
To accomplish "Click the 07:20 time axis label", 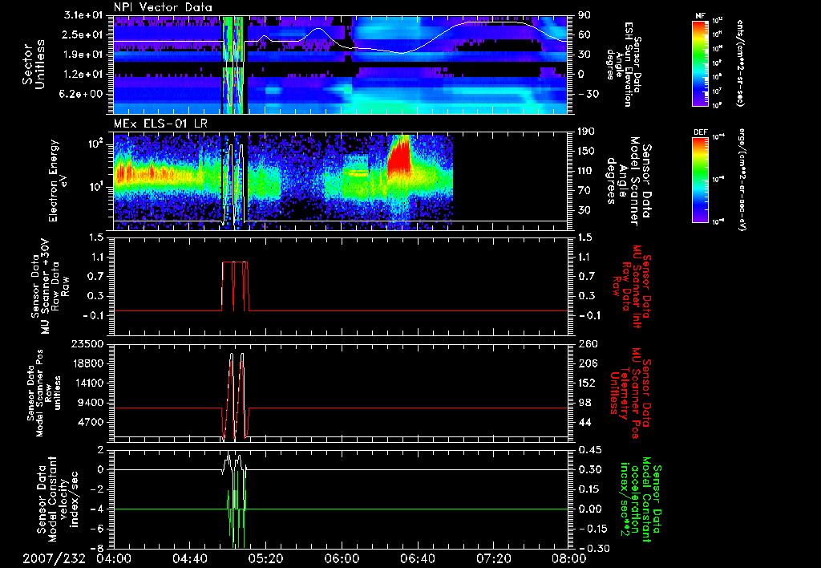I will tap(493, 558).
